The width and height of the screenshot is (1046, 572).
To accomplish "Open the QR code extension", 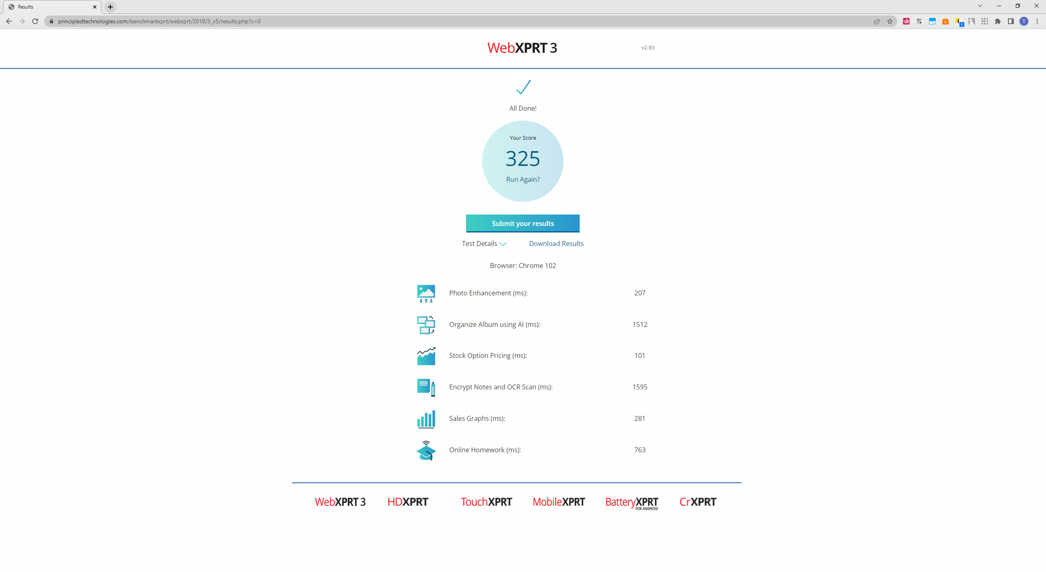I will (x=919, y=21).
